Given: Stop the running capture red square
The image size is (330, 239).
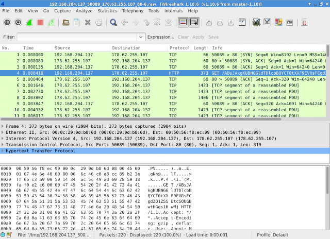Looking at the screenshot, I should point(40,22).
